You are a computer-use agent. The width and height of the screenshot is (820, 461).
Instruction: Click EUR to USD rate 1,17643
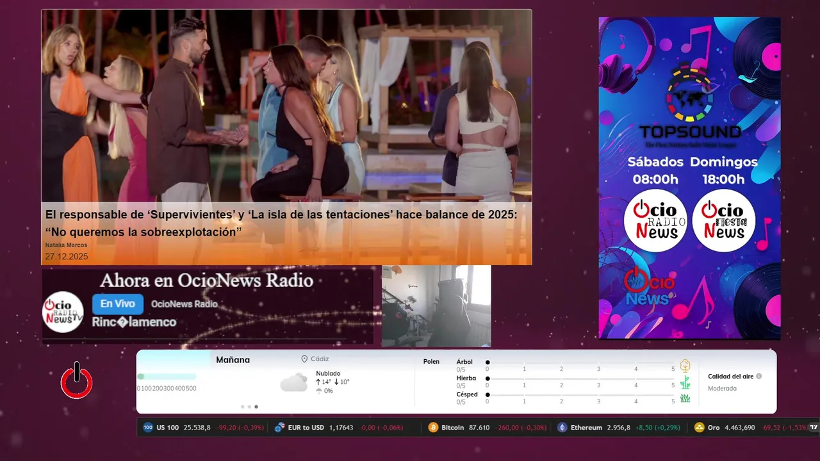pyautogui.click(x=341, y=427)
